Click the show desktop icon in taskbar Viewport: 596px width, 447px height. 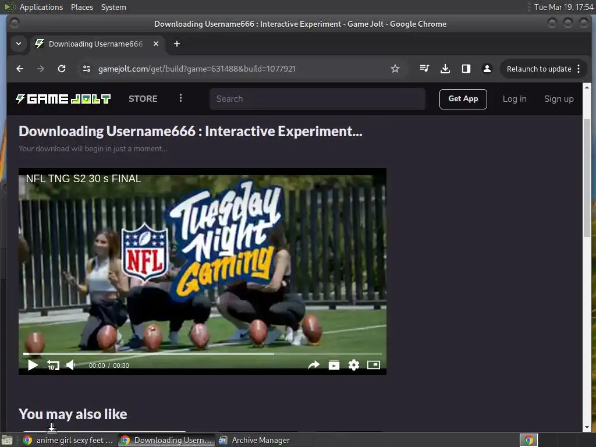pyautogui.click(x=7, y=440)
